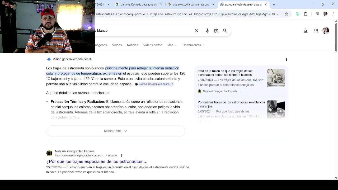Restore down the Chrome window
This screenshot has height=190, width=338.
tap(323, 4)
